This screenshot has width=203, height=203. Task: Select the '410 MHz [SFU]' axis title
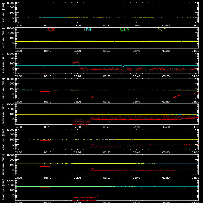[4, 38]
